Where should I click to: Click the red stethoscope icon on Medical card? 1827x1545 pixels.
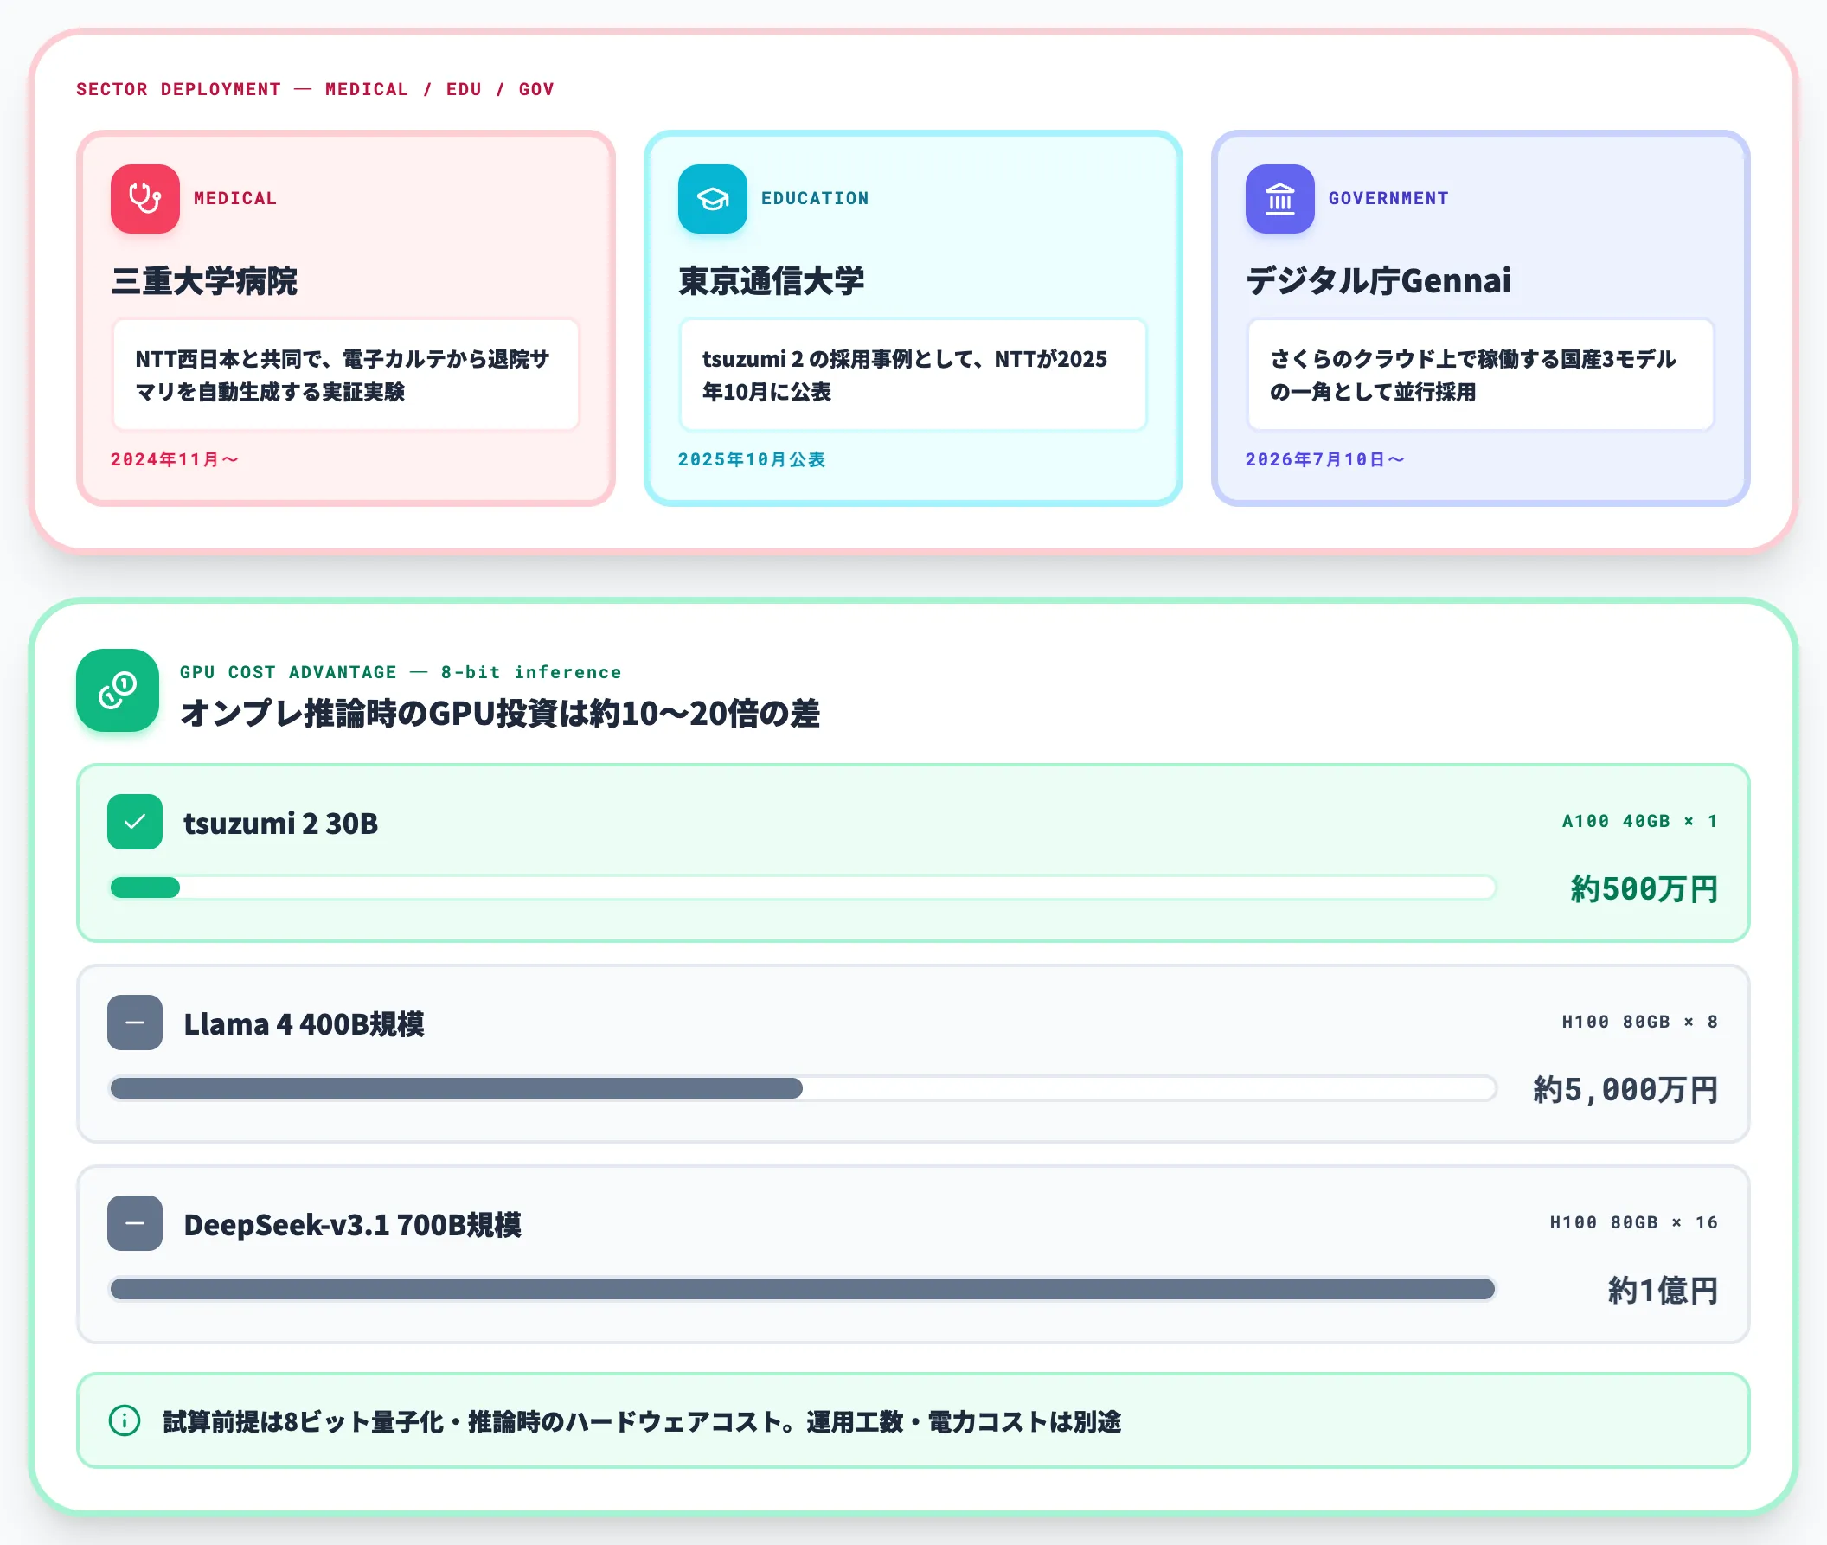point(144,199)
